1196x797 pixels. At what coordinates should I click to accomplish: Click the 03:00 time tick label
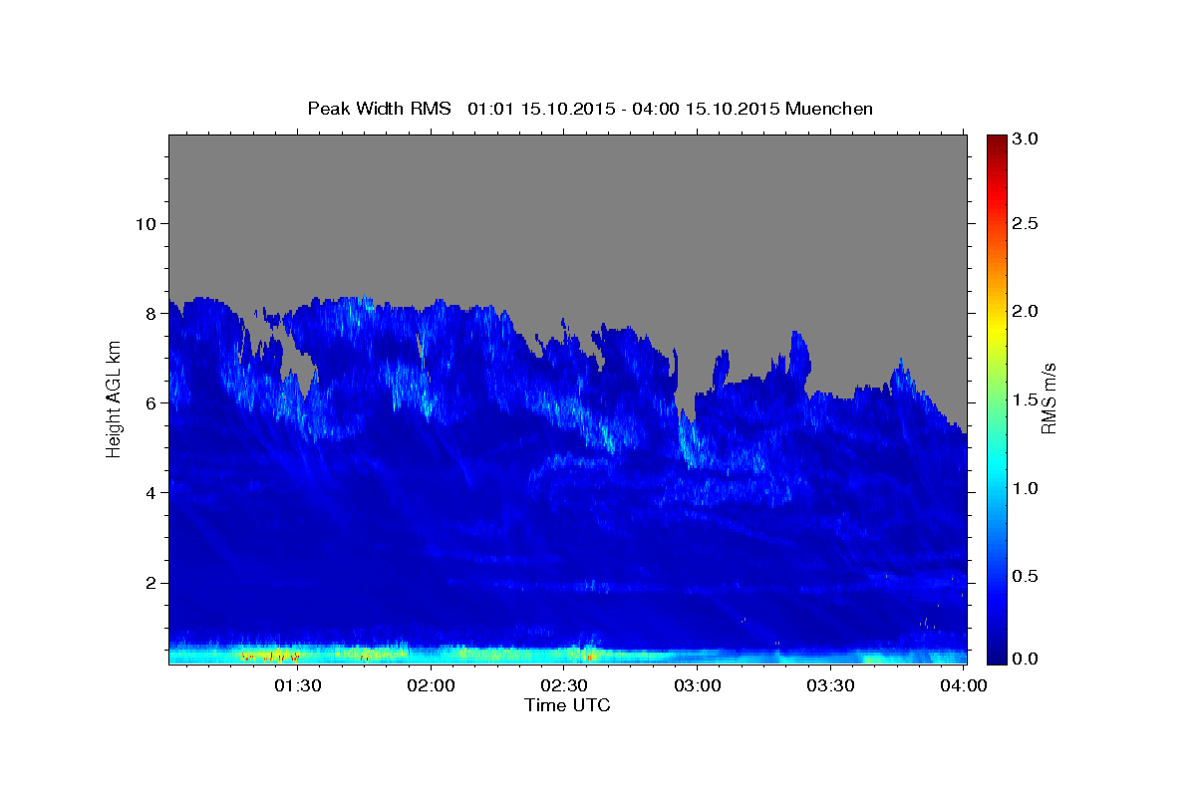pyautogui.click(x=698, y=685)
